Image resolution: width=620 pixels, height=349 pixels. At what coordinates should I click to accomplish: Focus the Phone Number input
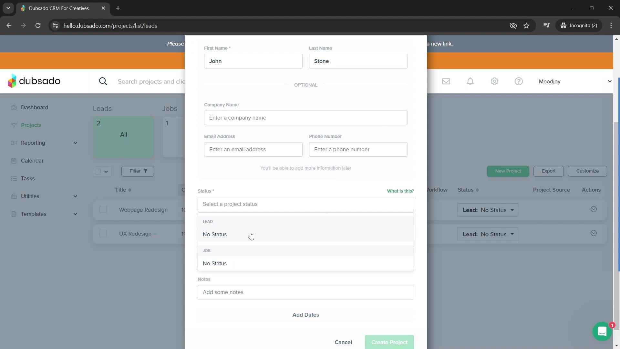tap(358, 149)
